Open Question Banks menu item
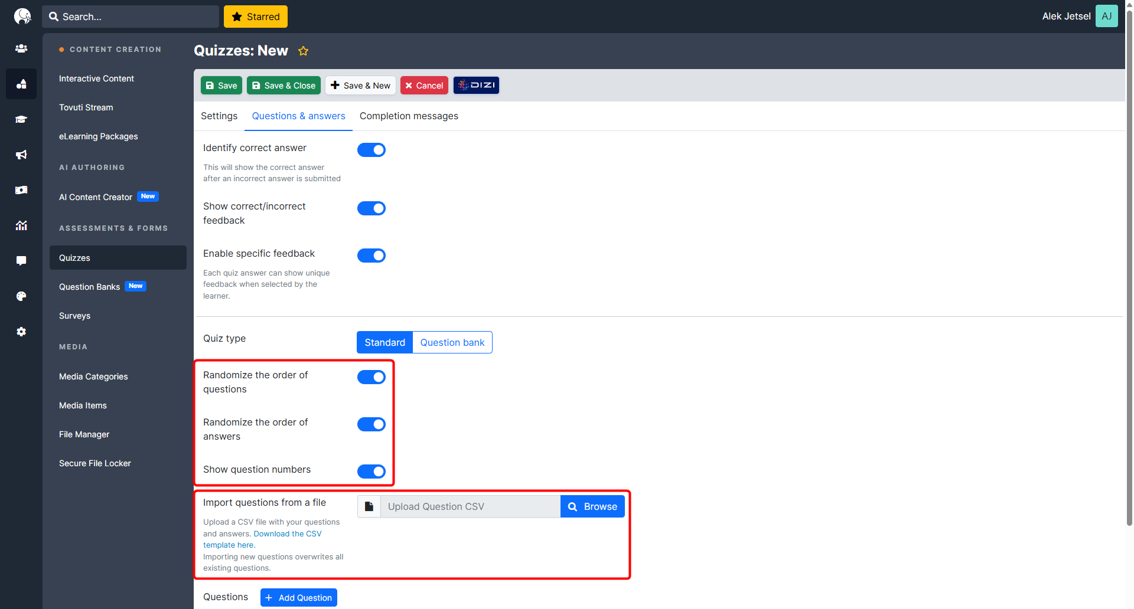This screenshot has width=1134, height=609. pos(89,287)
